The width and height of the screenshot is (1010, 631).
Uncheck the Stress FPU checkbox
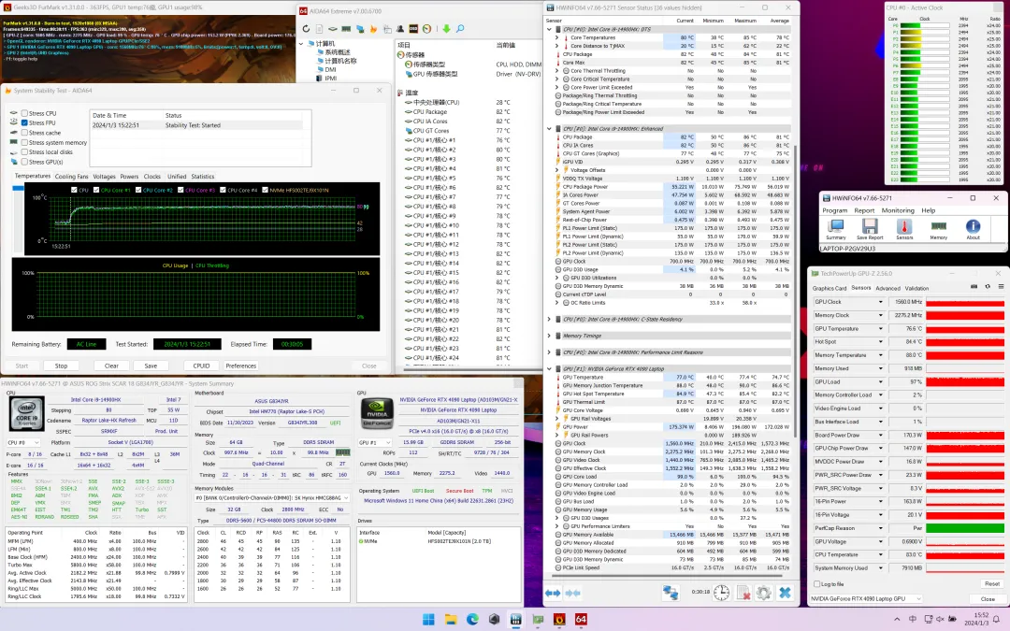click(24, 123)
